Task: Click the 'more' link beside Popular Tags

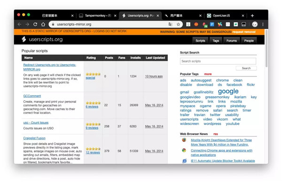Action: click(x=208, y=74)
